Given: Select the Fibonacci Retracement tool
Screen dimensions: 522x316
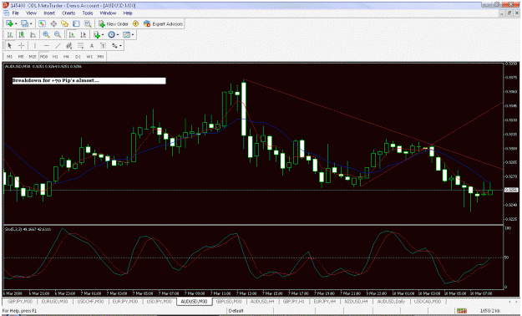Looking at the screenshot, I should [80, 45].
